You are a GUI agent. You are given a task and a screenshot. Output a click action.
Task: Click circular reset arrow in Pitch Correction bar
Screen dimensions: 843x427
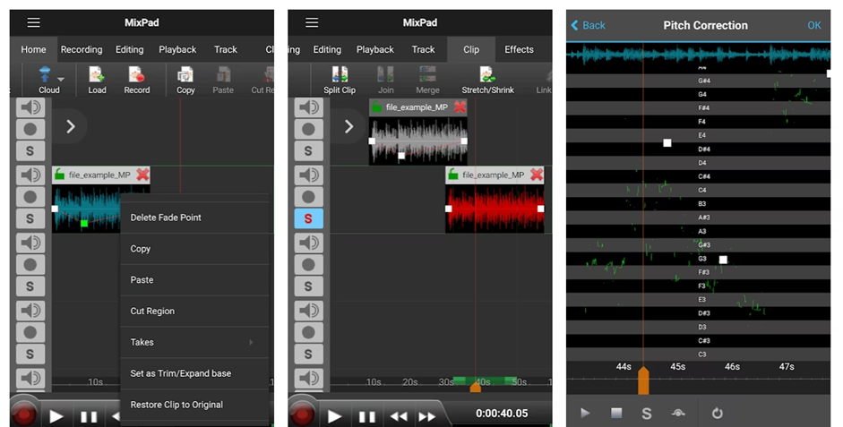point(718,413)
